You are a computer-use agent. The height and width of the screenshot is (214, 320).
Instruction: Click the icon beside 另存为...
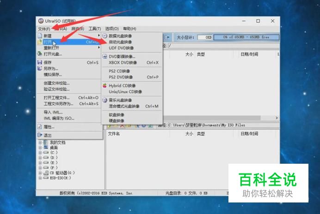[x=40, y=68]
